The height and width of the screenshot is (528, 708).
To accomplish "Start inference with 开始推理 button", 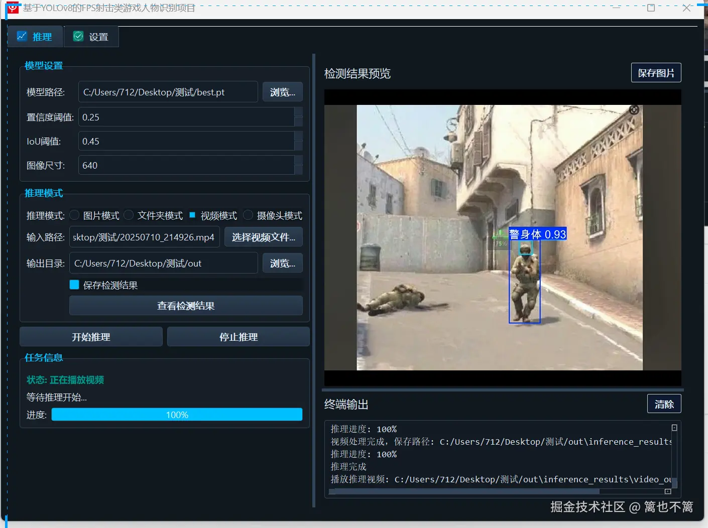I will pos(91,337).
